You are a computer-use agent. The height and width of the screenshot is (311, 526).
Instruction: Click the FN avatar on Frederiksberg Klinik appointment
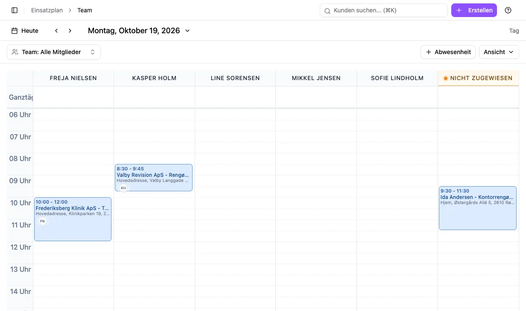click(42, 221)
